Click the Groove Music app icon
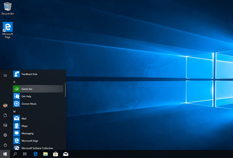 pyautogui.click(x=16, y=104)
